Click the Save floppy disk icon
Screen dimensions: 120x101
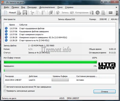click(25, 13)
